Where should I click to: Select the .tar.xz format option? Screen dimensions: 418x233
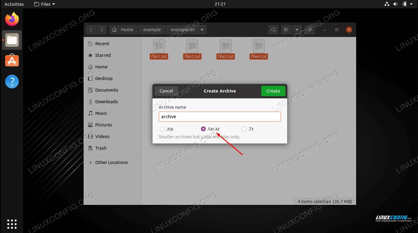coord(210,129)
